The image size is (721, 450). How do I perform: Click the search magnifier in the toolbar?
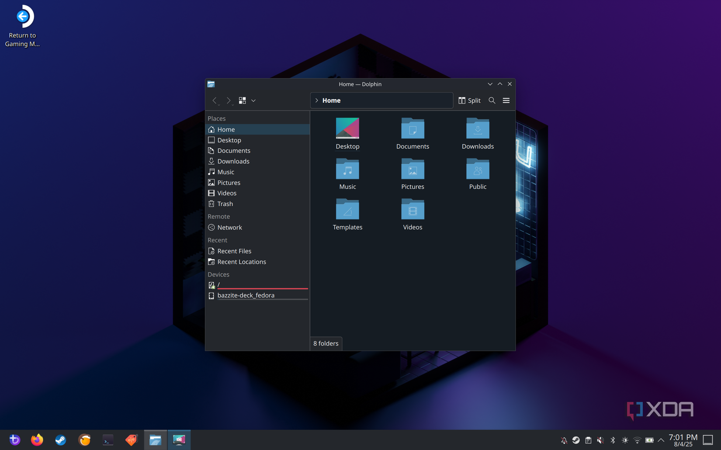click(x=492, y=100)
